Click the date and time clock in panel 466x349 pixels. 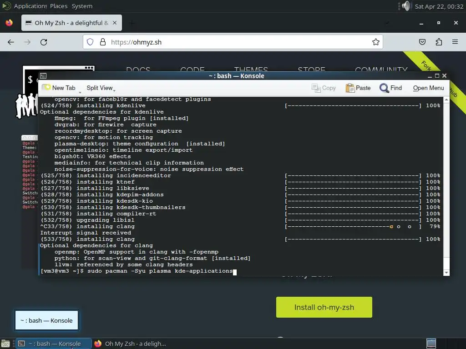[439, 6]
